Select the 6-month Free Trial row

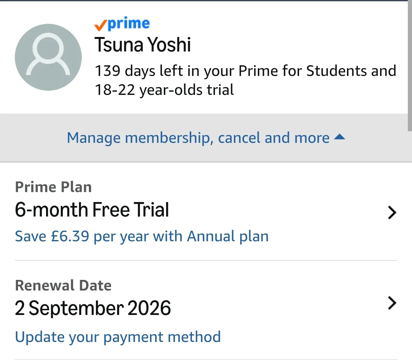206,211
